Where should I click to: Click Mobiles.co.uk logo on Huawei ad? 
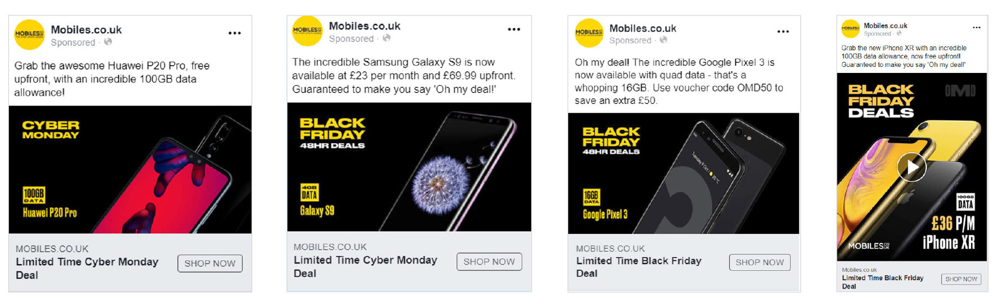coord(29,34)
